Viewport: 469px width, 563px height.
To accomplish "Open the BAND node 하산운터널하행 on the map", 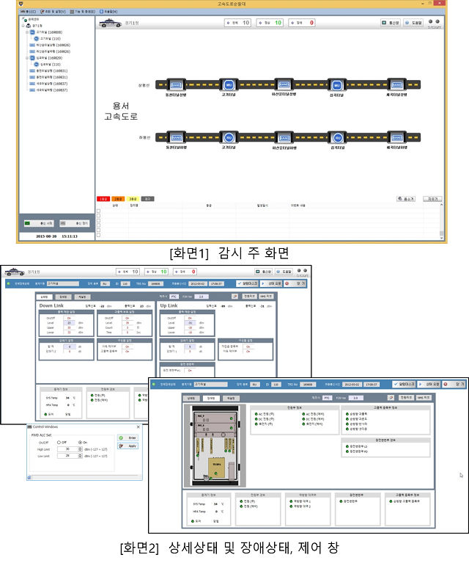I will pyautogui.click(x=284, y=138).
